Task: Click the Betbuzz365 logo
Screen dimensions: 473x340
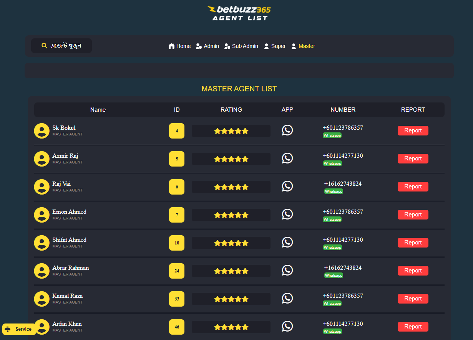Action: pyautogui.click(x=239, y=13)
